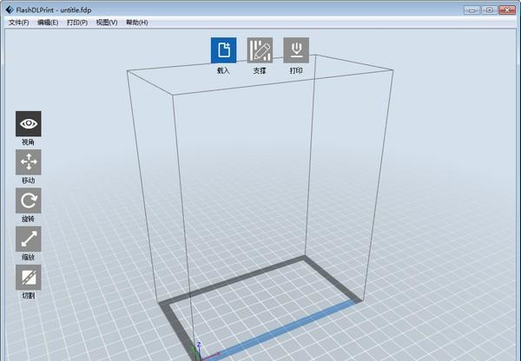Viewport: 521px width, 361px height.
Task: Click the XYZ axis indicator at platform corner
Action: tap(204, 352)
